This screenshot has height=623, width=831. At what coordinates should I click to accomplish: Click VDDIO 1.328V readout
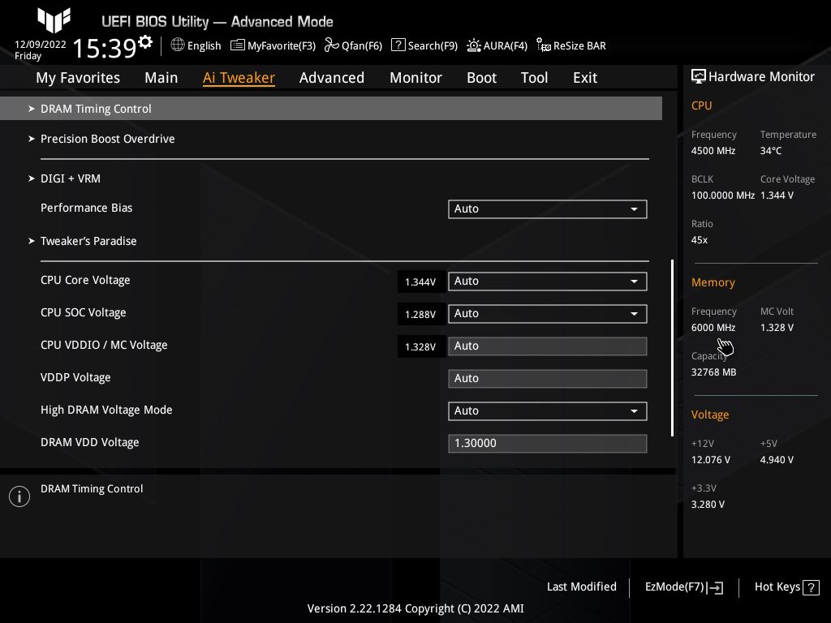420,346
